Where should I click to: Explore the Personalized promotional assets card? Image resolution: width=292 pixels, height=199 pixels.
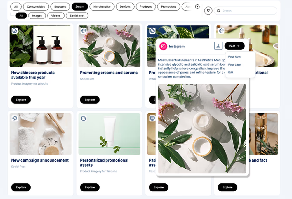(x=90, y=187)
